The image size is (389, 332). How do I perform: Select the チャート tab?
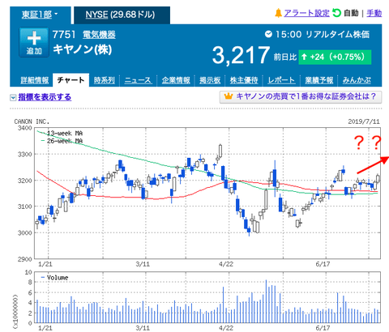coord(71,80)
